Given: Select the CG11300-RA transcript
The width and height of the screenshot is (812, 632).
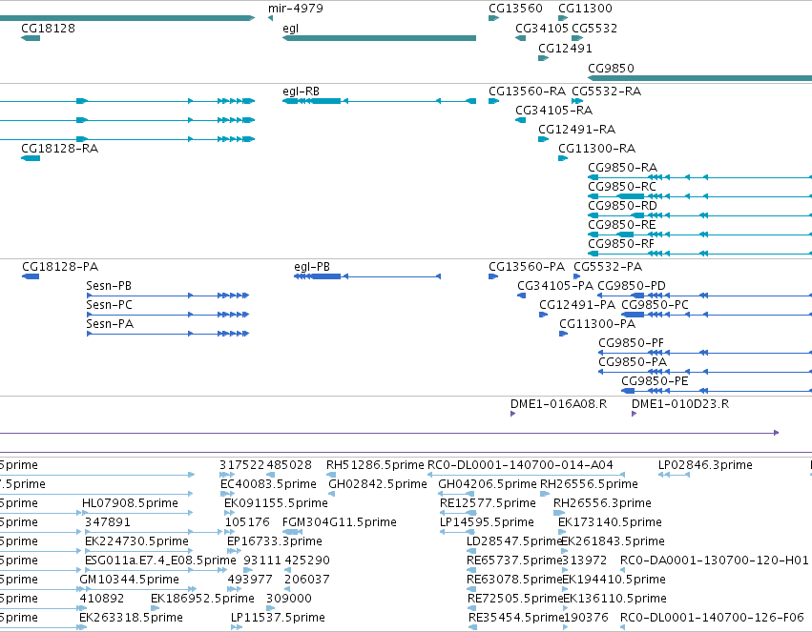Looking at the screenshot, I should (x=563, y=158).
